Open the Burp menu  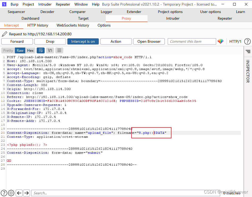pos(14,4)
